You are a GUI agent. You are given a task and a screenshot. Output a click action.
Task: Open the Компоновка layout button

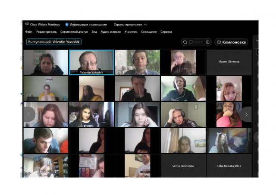(x=231, y=42)
